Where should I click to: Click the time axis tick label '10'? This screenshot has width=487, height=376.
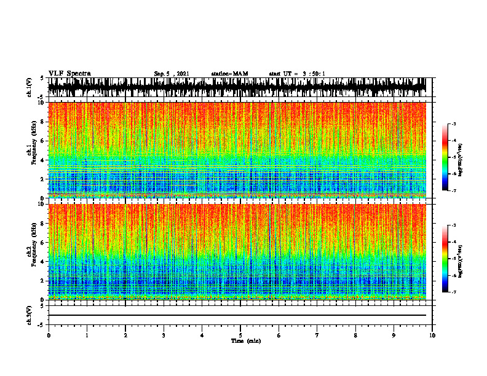432,335
